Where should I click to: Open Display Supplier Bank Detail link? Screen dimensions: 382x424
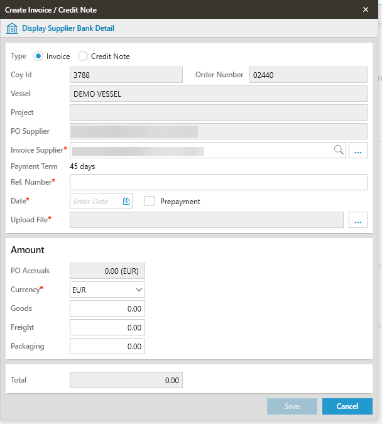pos(68,28)
